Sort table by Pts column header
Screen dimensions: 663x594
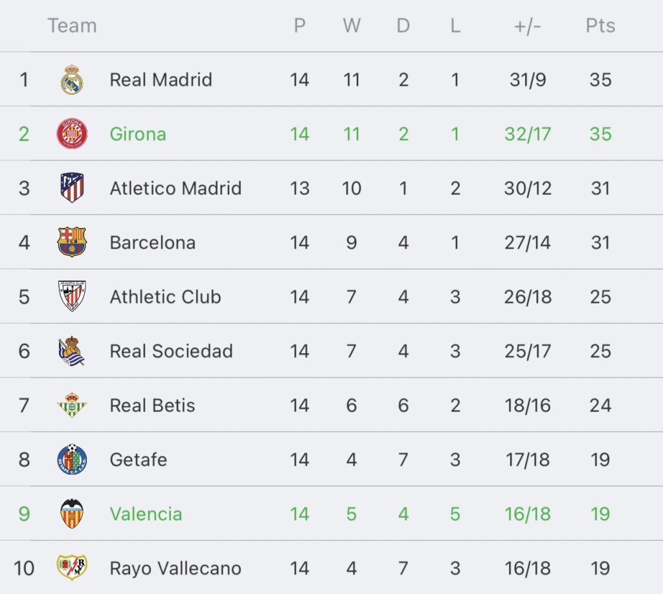600,26
